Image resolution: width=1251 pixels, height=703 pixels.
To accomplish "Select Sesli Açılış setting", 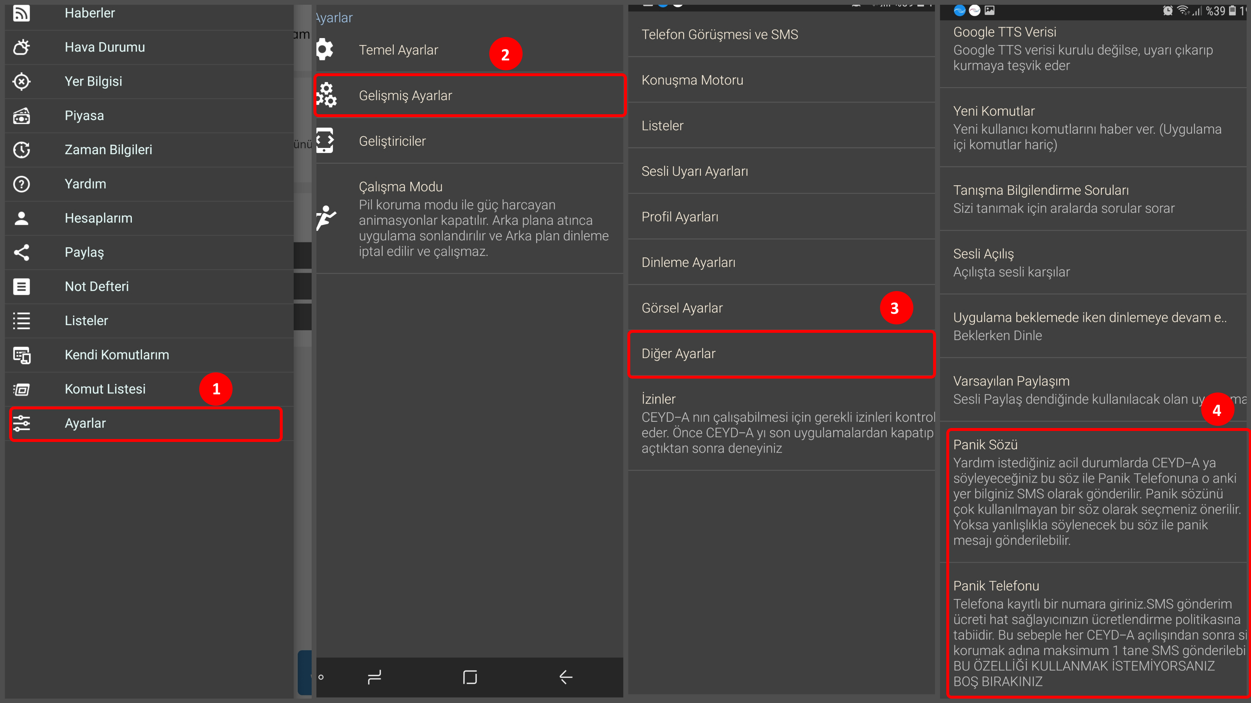I will pyautogui.click(x=1093, y=263).
